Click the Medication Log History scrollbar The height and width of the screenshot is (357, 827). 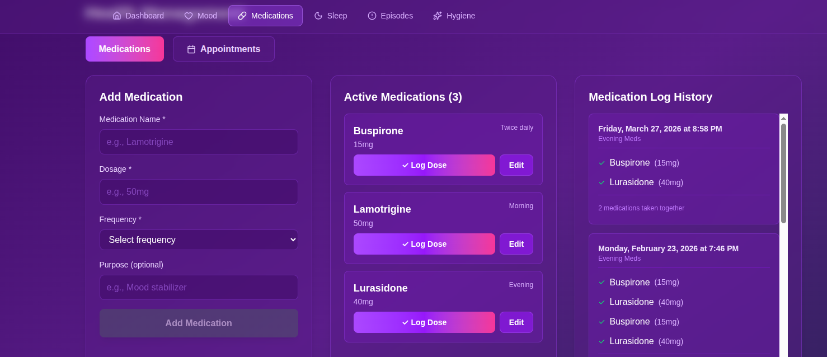pyautogui.click(x=783, y=168)
